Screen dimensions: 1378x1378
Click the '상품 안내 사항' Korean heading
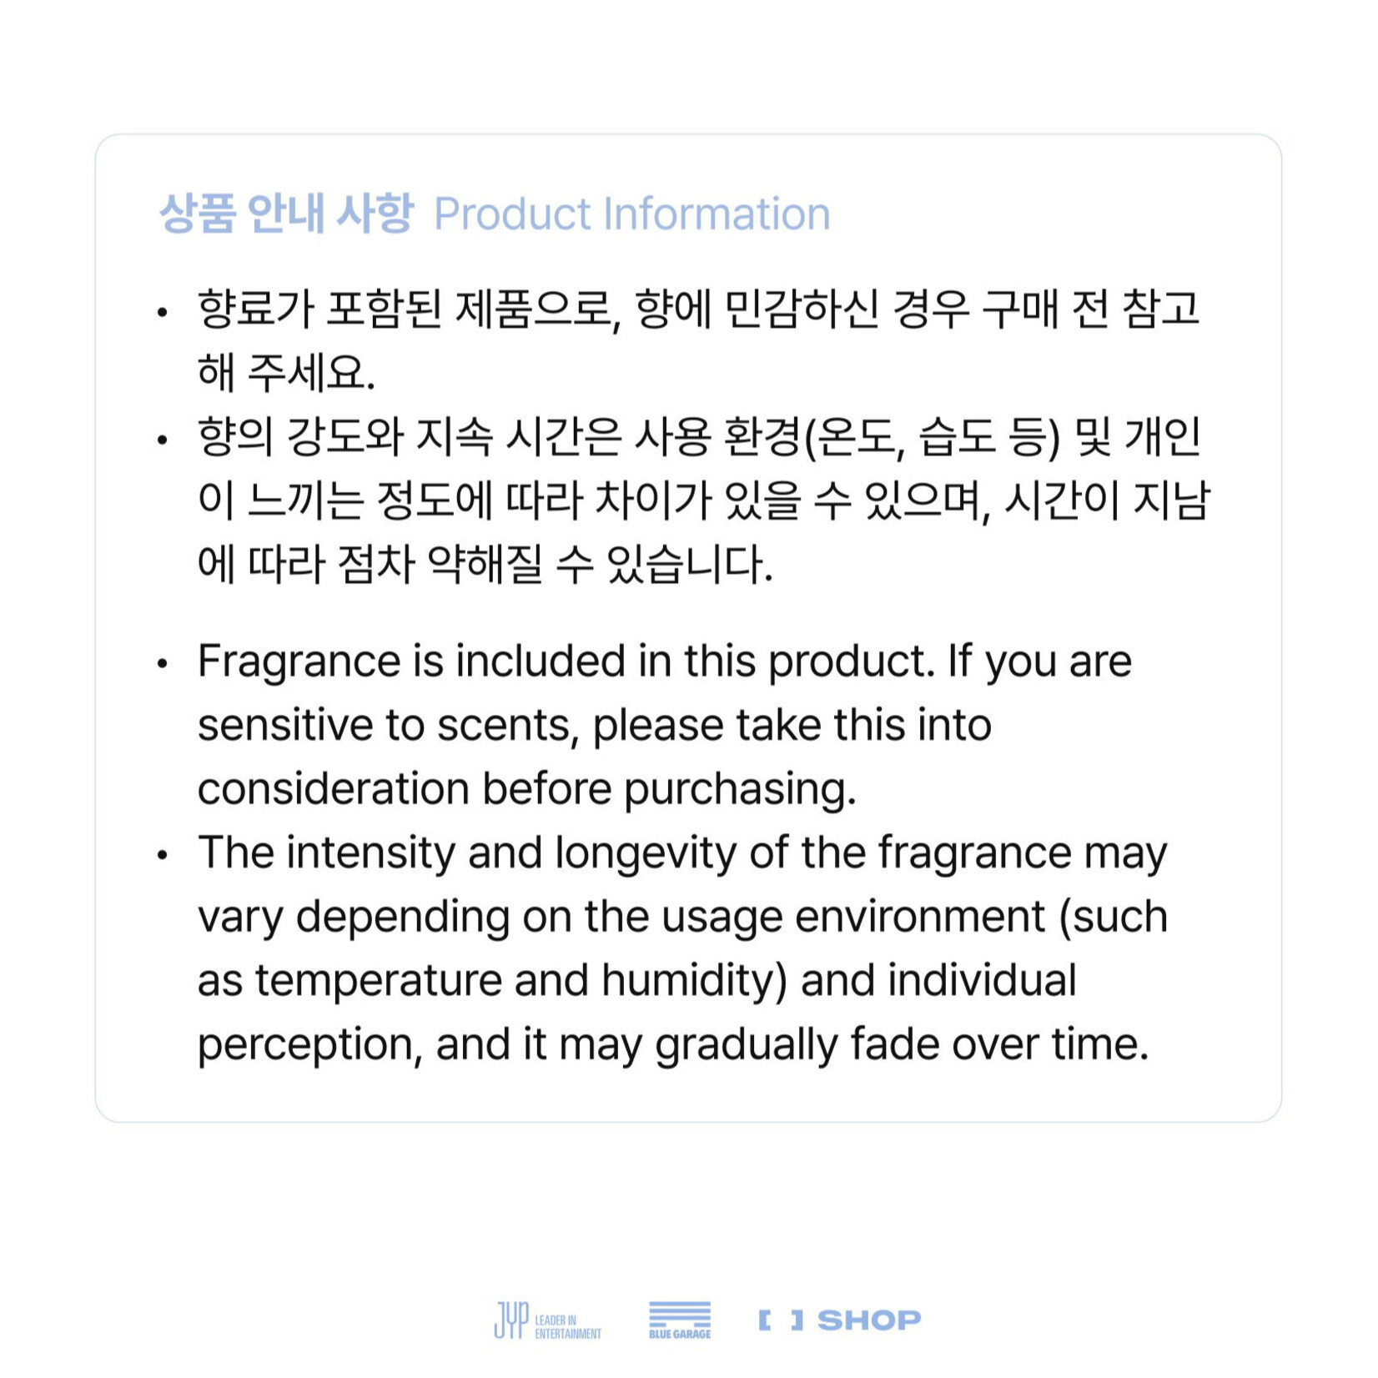[x=286, y=213]
